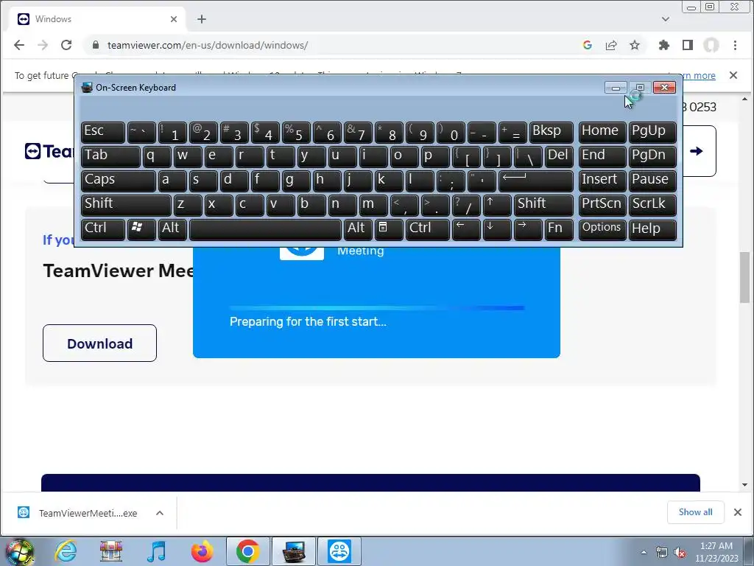Select the Windows browser tab
Image resolution: width=754 pixels, height=566 pixels.
click(x=98, y=19)
